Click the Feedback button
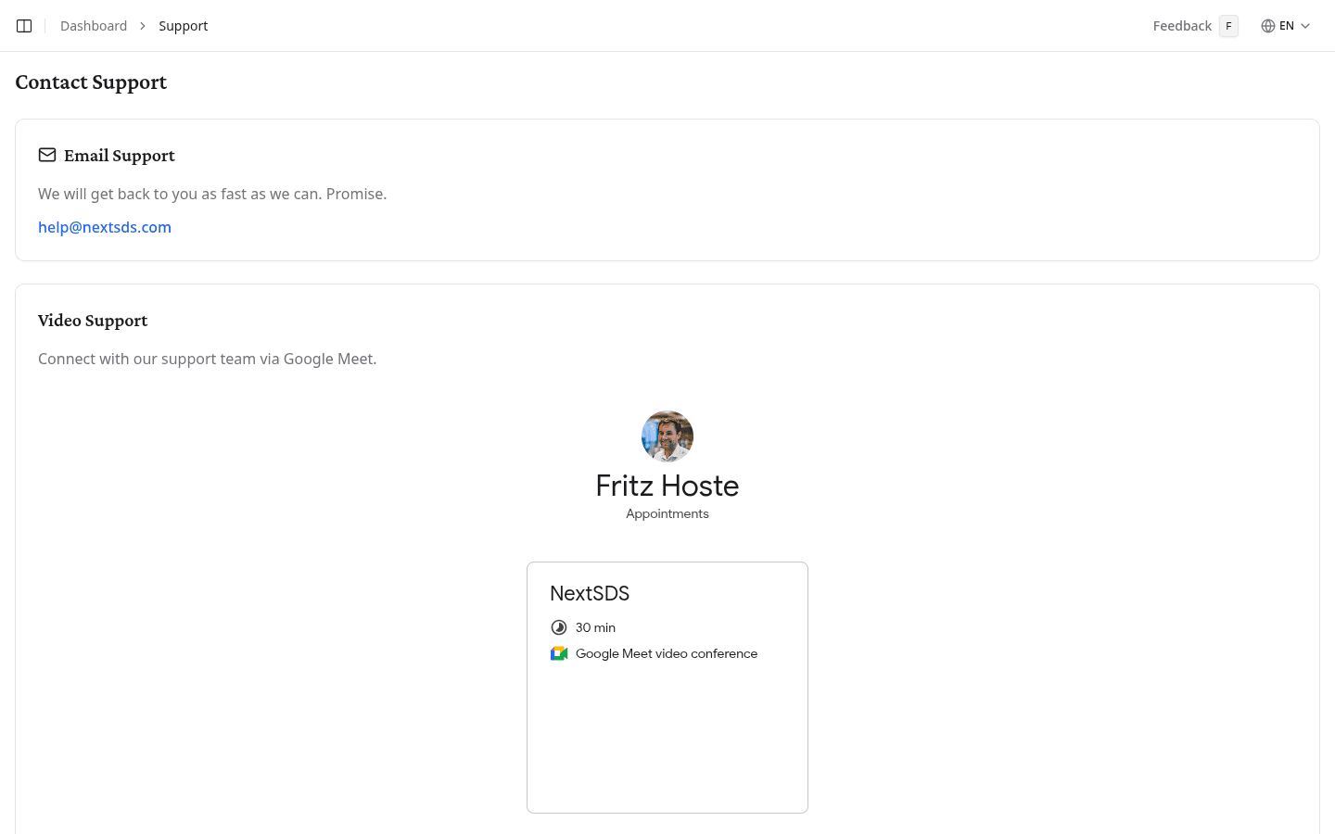This screenshot has height=834, width=1335. click(x=1182, y=25)
